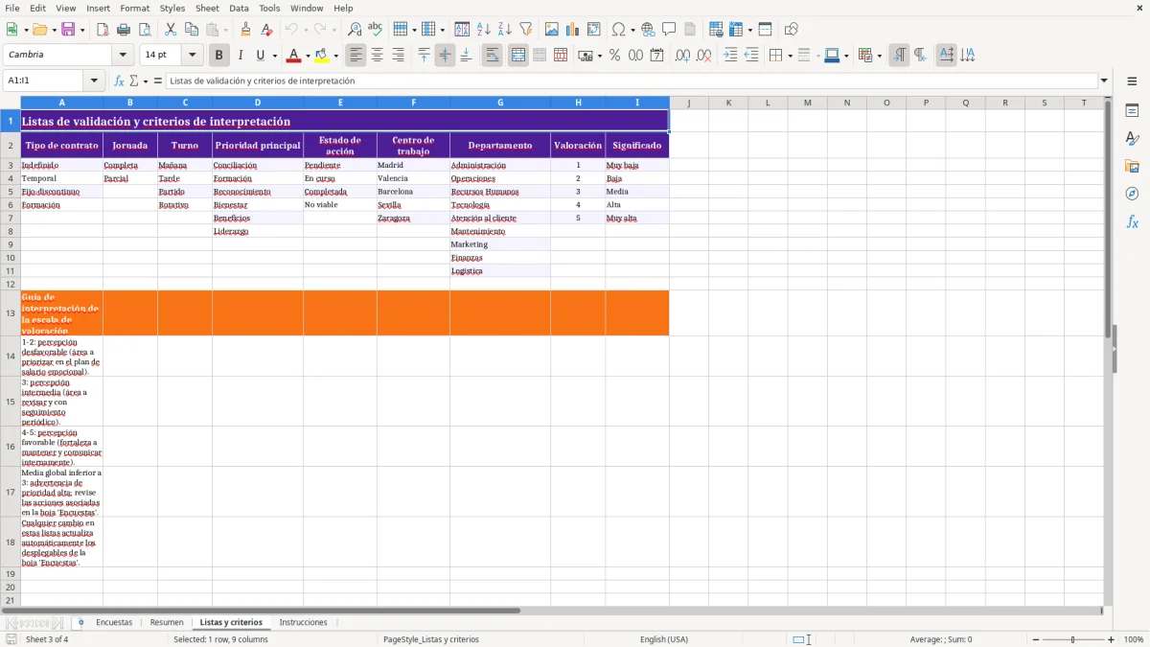Open the Data menu
This screenshot has width=1150, height=647.
239,8
